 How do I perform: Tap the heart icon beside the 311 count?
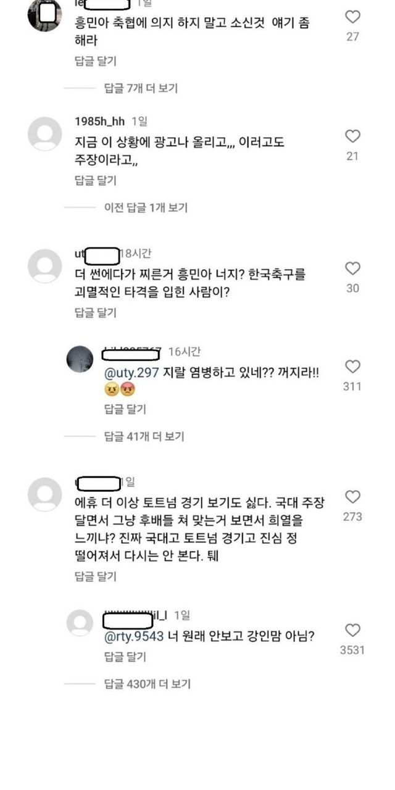point(352,367)
